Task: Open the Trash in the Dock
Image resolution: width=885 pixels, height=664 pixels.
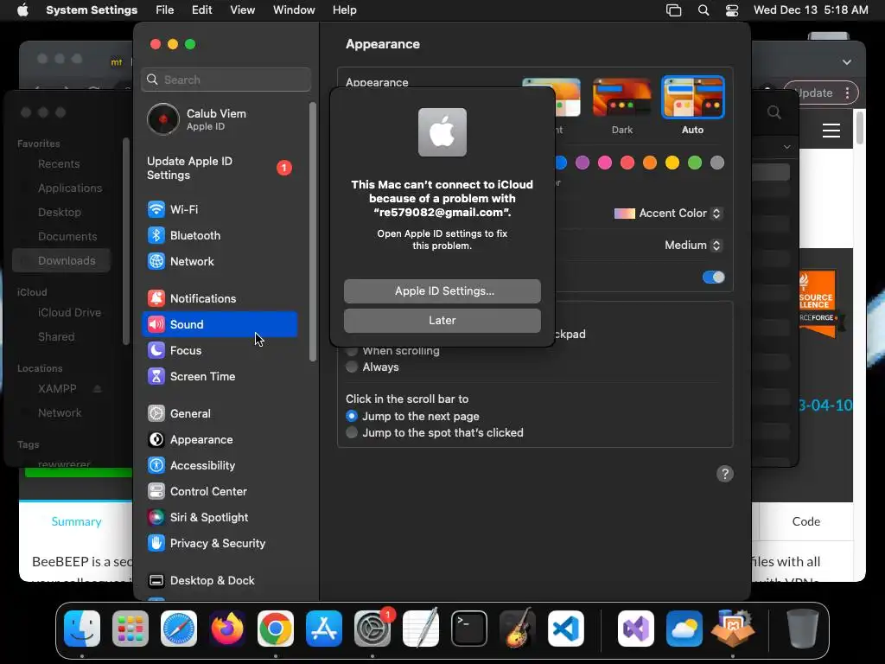Action: click(x=803, y=629)
